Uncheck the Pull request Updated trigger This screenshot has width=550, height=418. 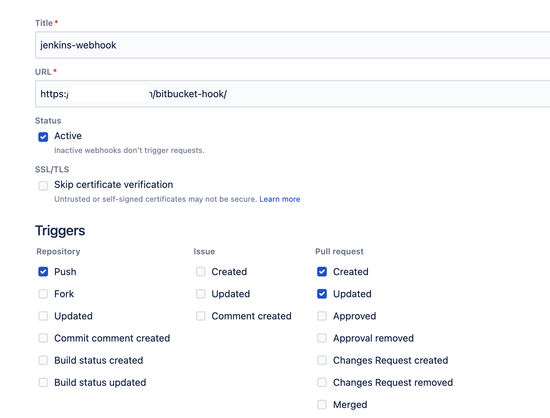322,294
